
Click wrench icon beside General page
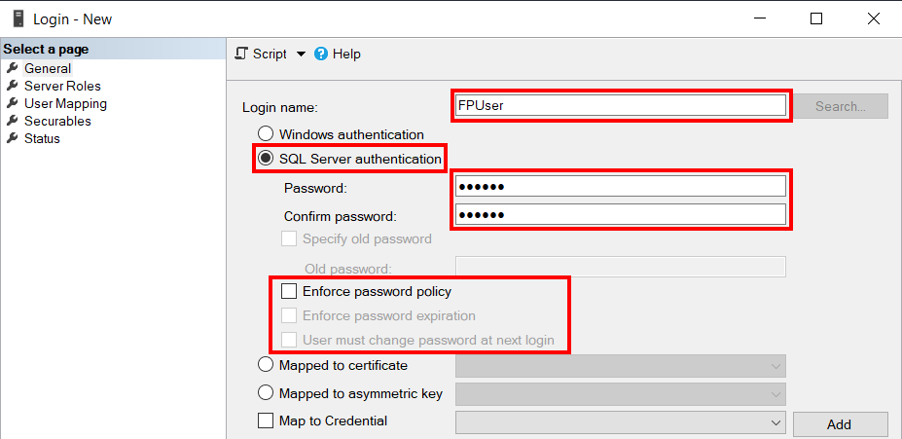pyautogui.click(x=12, y=68)
